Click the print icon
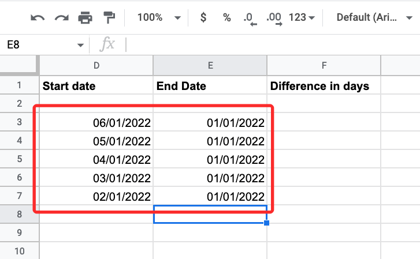This screenshot has width=420, height=259. click(85, 17)
